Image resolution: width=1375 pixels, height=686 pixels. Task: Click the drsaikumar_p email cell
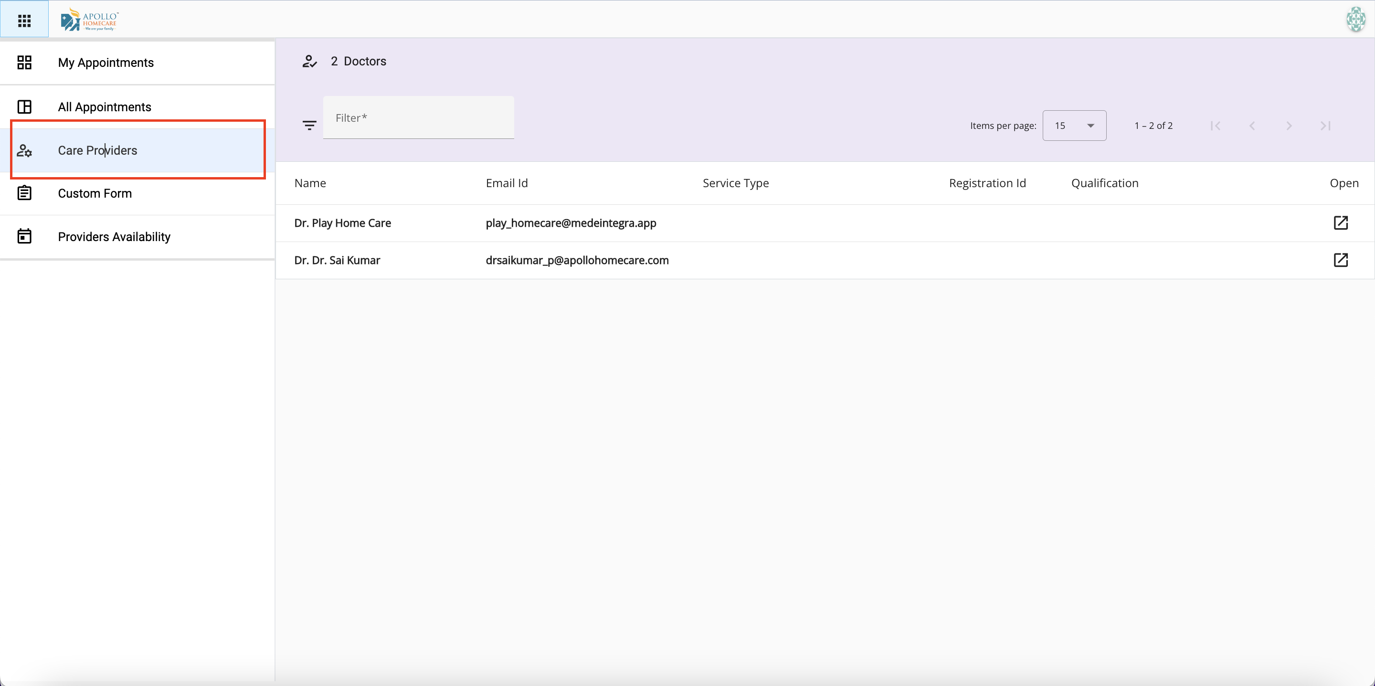(x=577, y=261)
